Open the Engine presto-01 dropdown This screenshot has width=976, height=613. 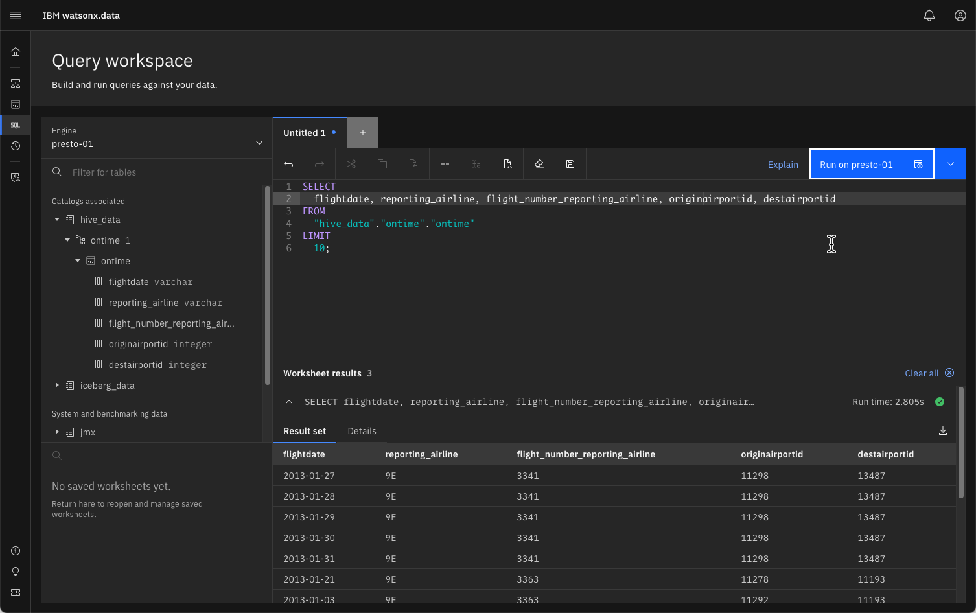(157, 137)
